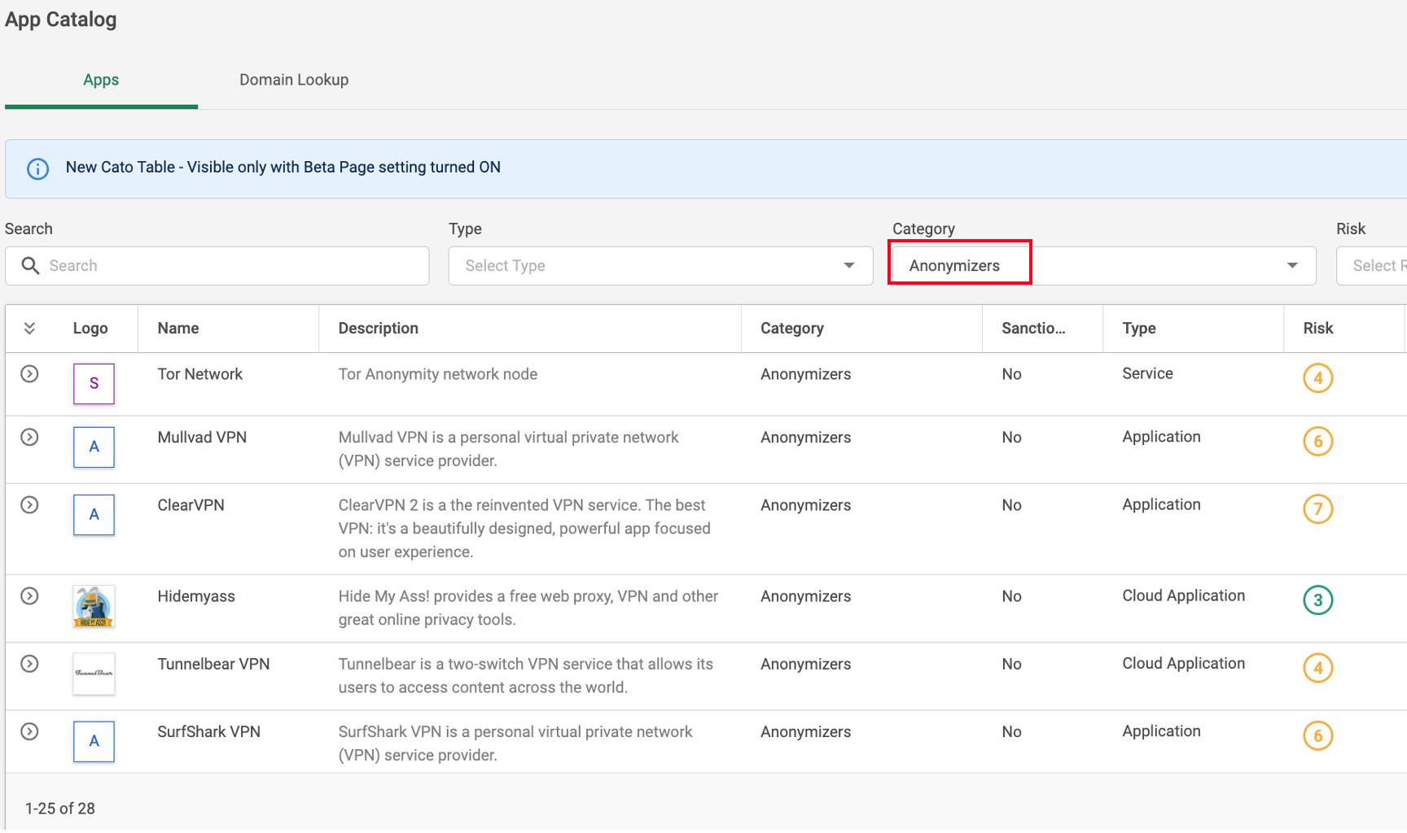Open the Category dropdown showing Anonymizers
The height and width of the screenshot is (833, 1407).
tap(1103, 266)
